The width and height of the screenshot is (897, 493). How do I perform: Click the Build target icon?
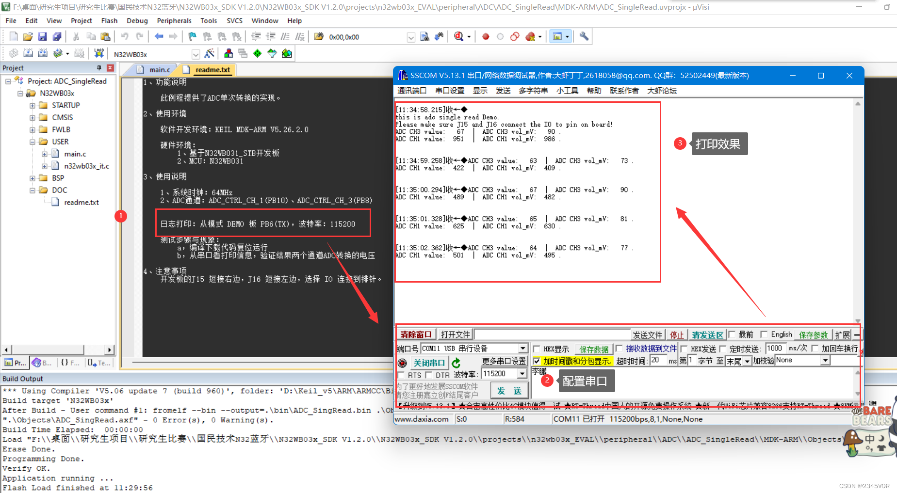[28, 53]
